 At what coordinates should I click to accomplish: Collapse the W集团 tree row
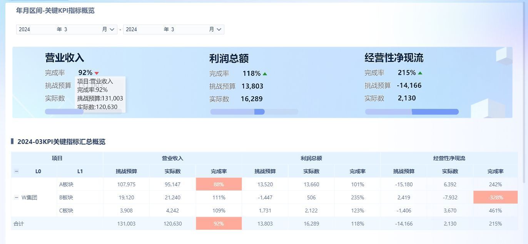(x=16, y=197)
